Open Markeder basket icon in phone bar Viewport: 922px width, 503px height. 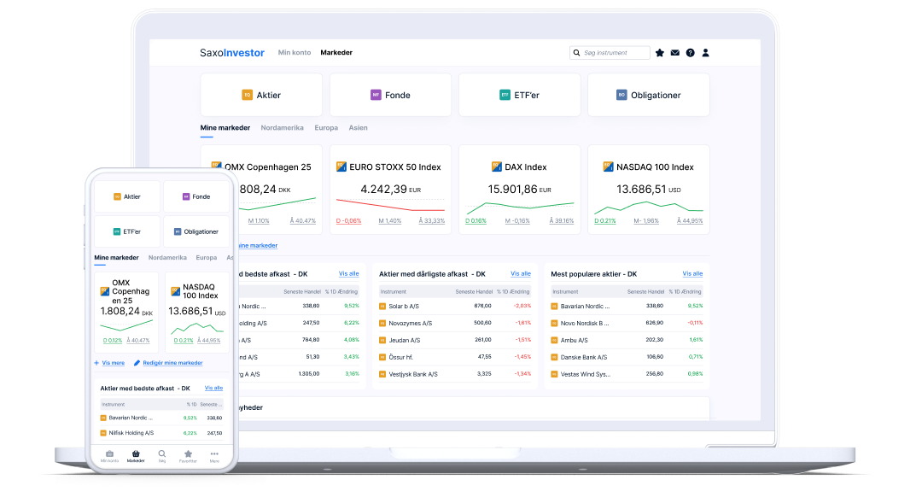pyautogui.click(x=136, y=457)
